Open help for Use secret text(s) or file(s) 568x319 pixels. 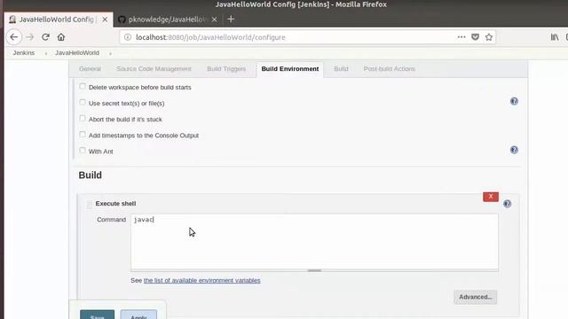click(x=514, y=101)
